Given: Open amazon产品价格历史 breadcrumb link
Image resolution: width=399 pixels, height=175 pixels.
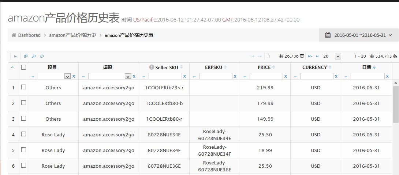Looking at the screenshot, I should pyautogui.click(x=73, y=35).
